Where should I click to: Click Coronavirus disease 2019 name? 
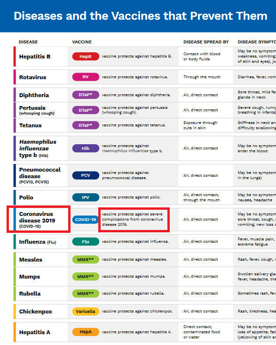pos(37,220)
